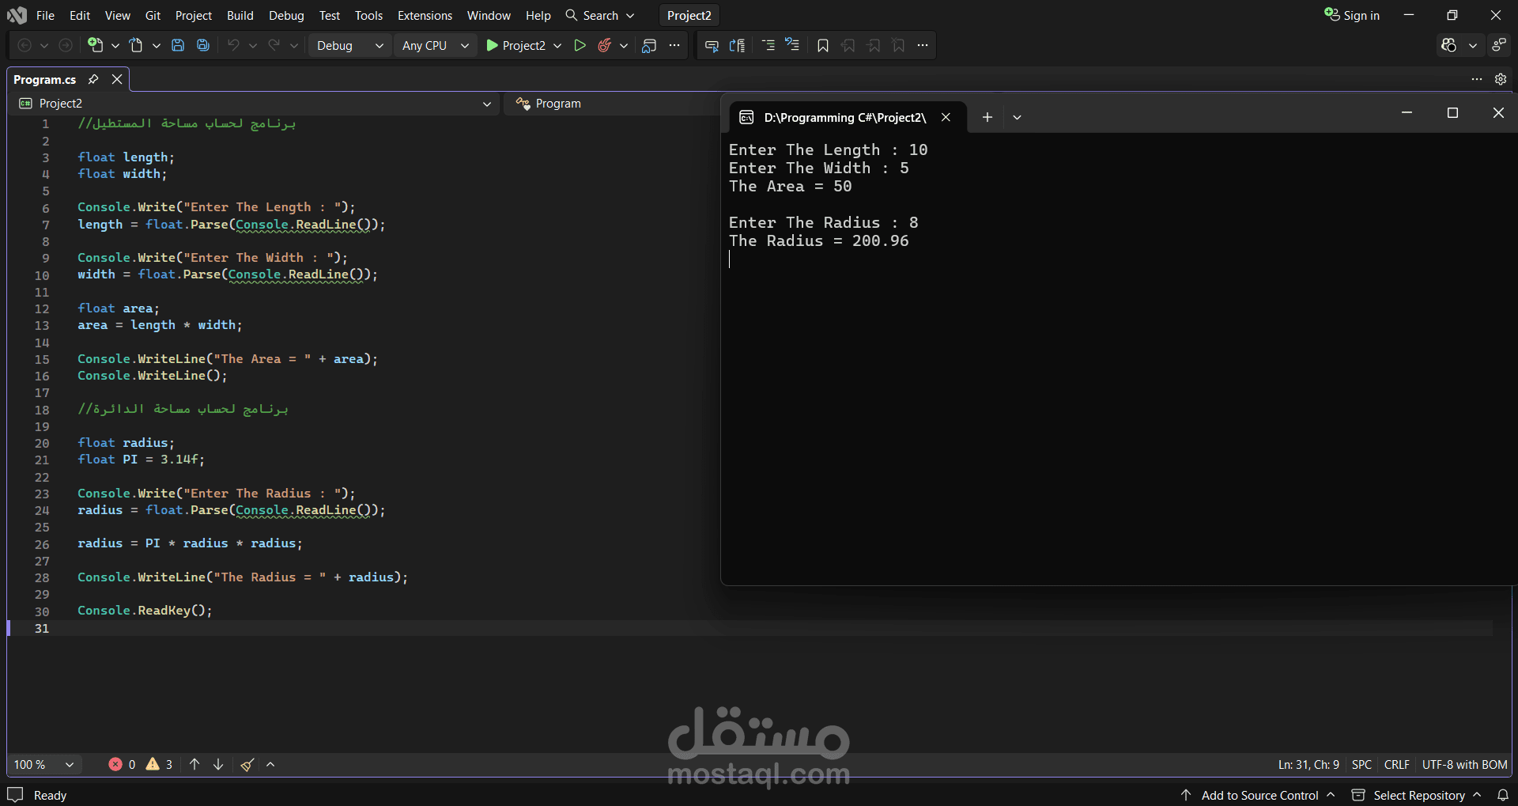This screenshot has width=1518, height=806.
Task: Open the Build menu
Action: click(x=240, y=15)
